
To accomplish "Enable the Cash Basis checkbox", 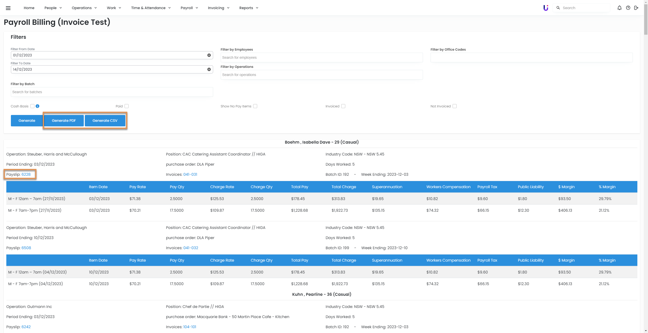I will point(32,106).
